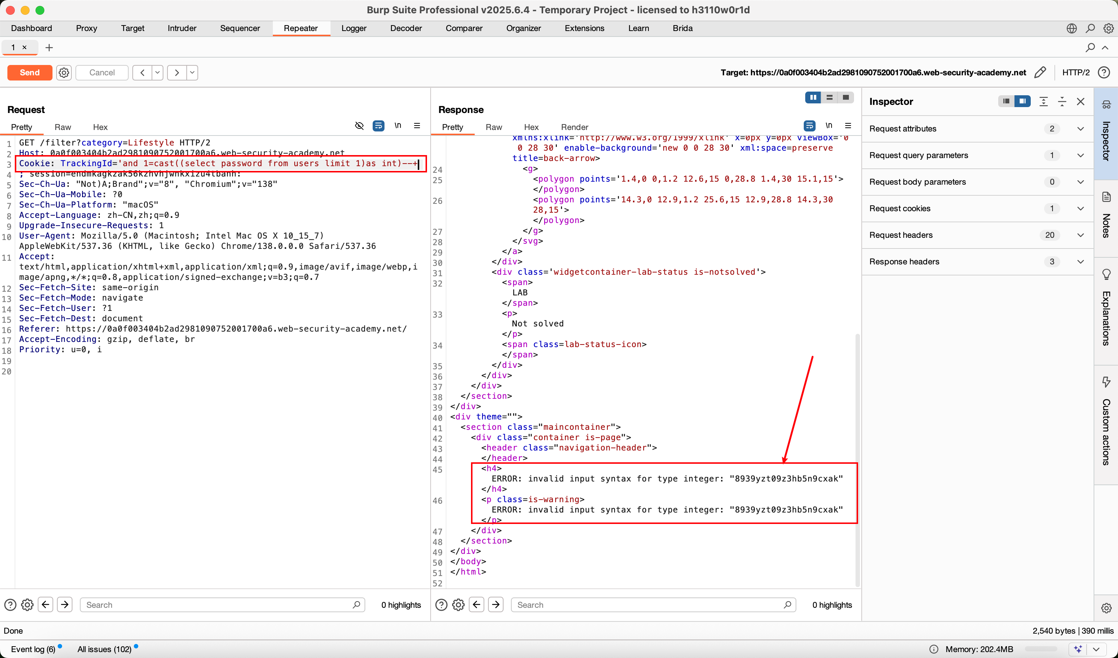Open the Extensions tab
Screen dimensions: 1118x658
click(x=585, y=28)
